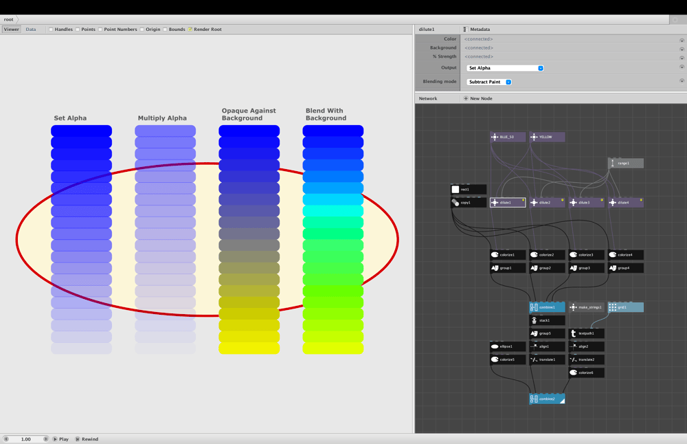Click the Background <connected> value
The height and width of the screenshot is (444, 687).
pos(478,48)
